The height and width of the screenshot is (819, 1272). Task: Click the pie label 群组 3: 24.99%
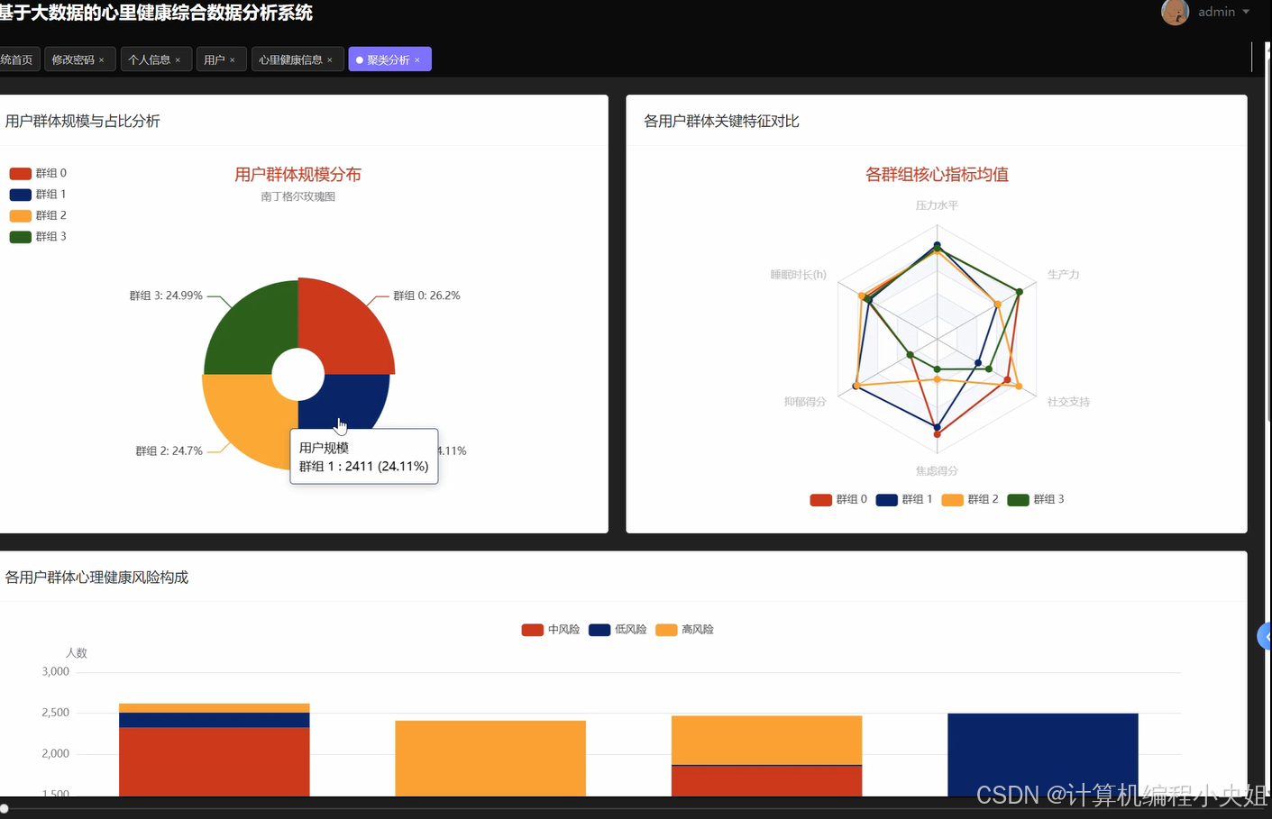coord(166,296)
